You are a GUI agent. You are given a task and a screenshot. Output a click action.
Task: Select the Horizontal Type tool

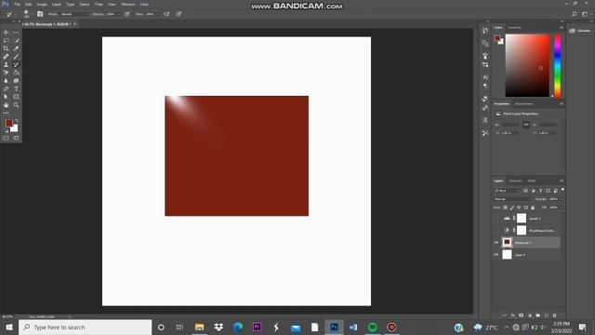(x=16, y=89)
